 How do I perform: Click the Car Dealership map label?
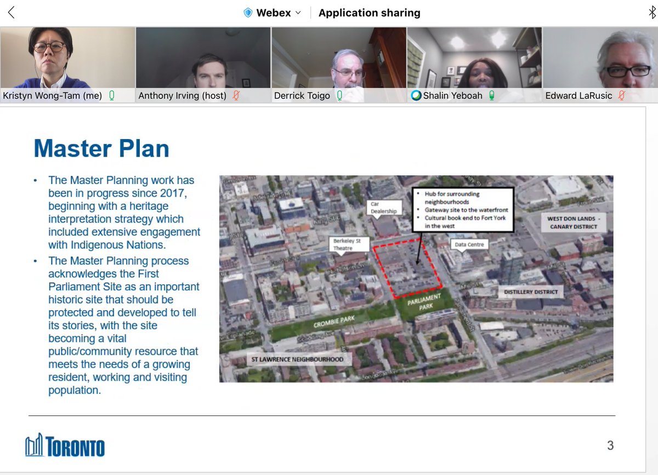[383, 207]
